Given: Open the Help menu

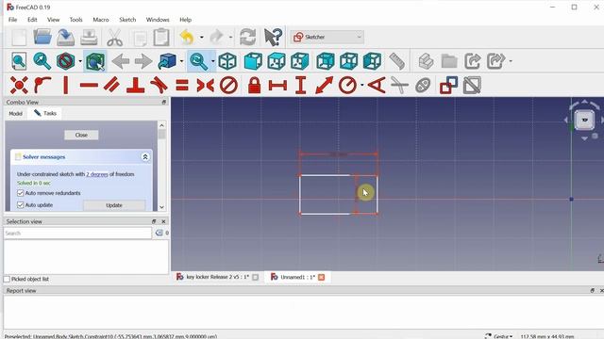Looking at the screenshot, I should pos(185,20).
